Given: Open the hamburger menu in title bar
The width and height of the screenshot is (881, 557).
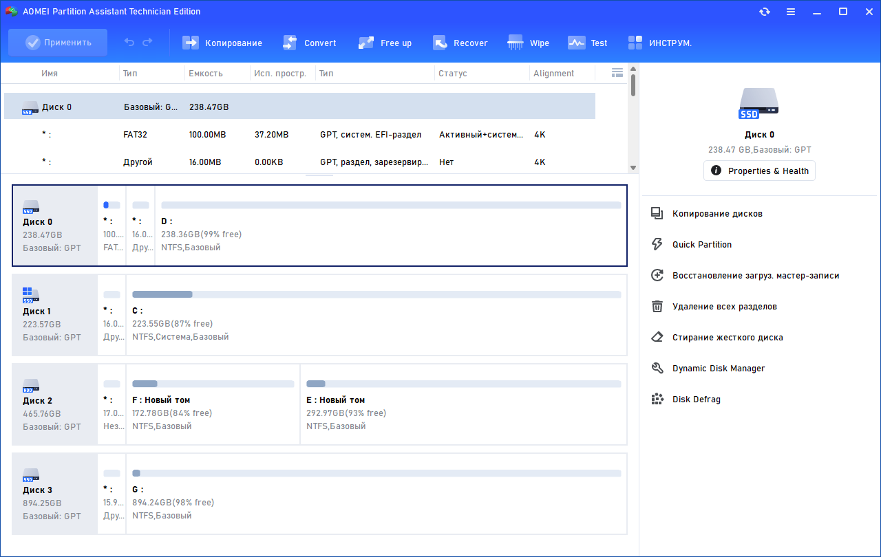Looking at the screenshot, I should (x=791, y=12).
